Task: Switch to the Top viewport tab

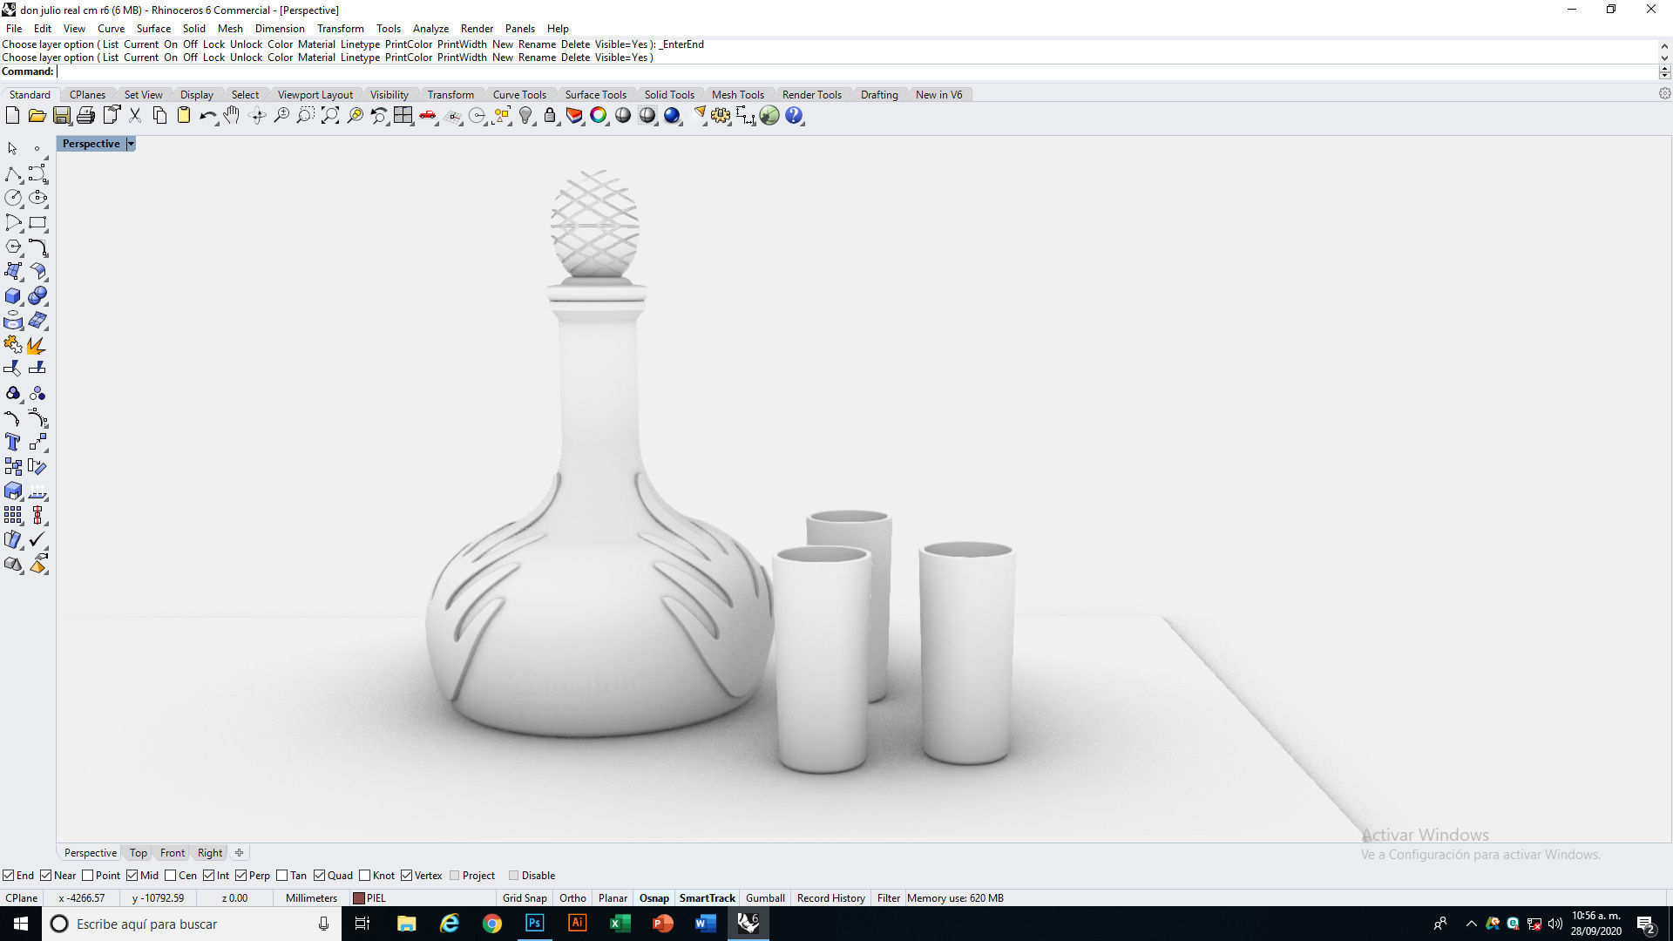Action: [139, 853]
